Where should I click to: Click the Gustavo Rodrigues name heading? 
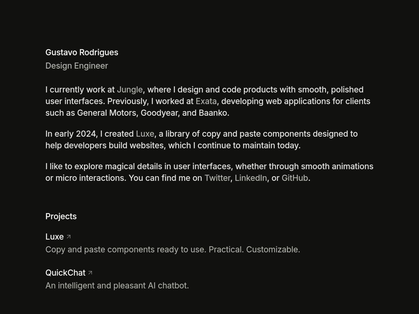pyautogui.click(x=82, y=52)
